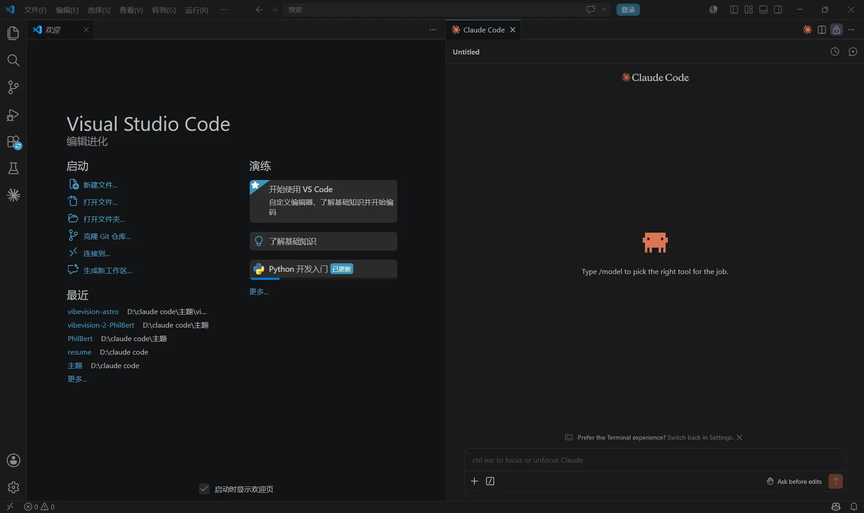Open 开始使用 VS Code walkthrough
Viewport: 864px width, 513px height.
tap(323, 201)
